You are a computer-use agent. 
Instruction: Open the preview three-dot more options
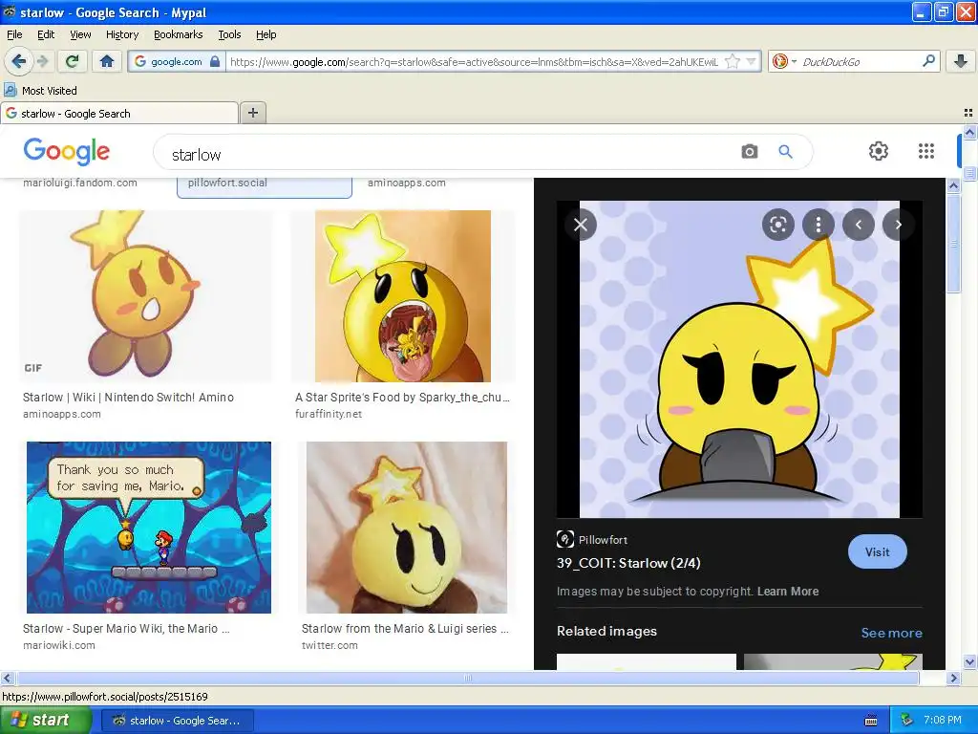pos(819,225)
